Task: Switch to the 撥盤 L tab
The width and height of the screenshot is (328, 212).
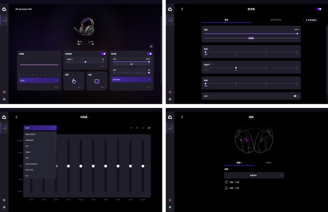Action: (x=239, y=163)
